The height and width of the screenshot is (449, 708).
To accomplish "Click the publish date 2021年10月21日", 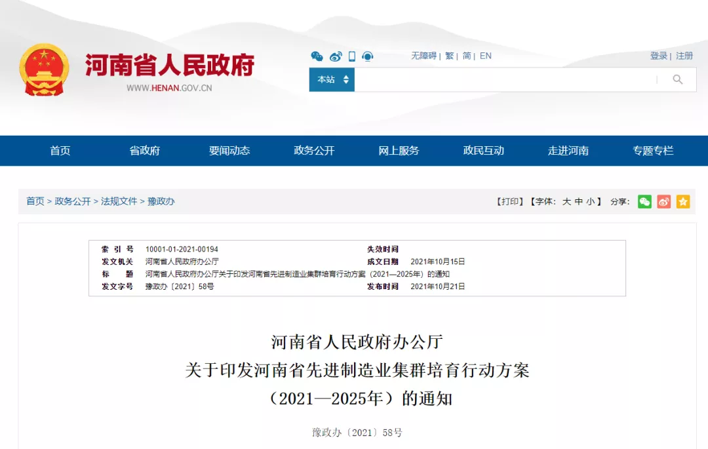I will pos(437,286).
